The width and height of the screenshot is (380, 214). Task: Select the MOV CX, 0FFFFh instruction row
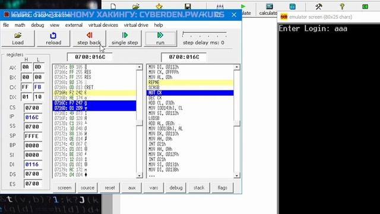(x=190, y=72)
